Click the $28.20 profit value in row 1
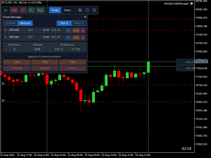The height and width of the screenshot is (158, 211). 56,30
